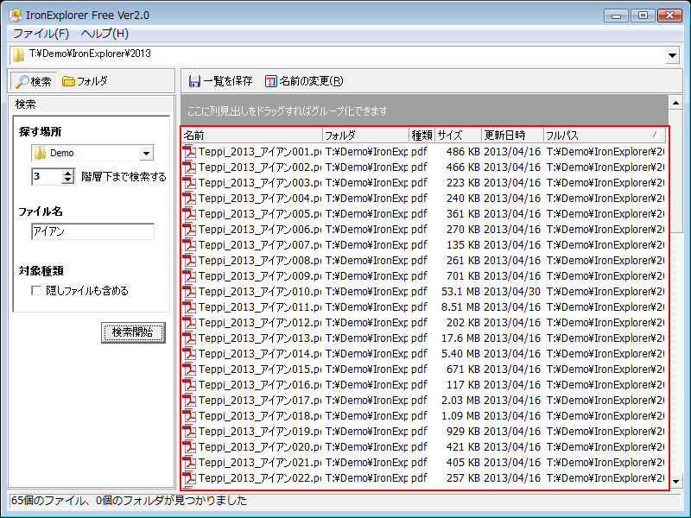Viewport: 691px width, 518px height.
Task: Sort by 更新日時 column header
Action: (x=512, y=136)
